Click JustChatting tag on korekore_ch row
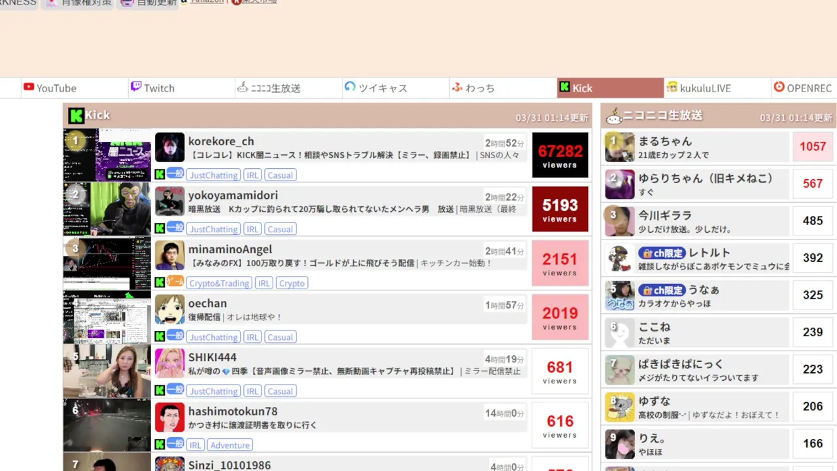 pyautogui.click(x=213, y=175)
